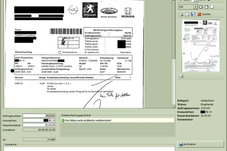
Task: Select the scanned work order thumbnail preview
Action: coord(201,46)
